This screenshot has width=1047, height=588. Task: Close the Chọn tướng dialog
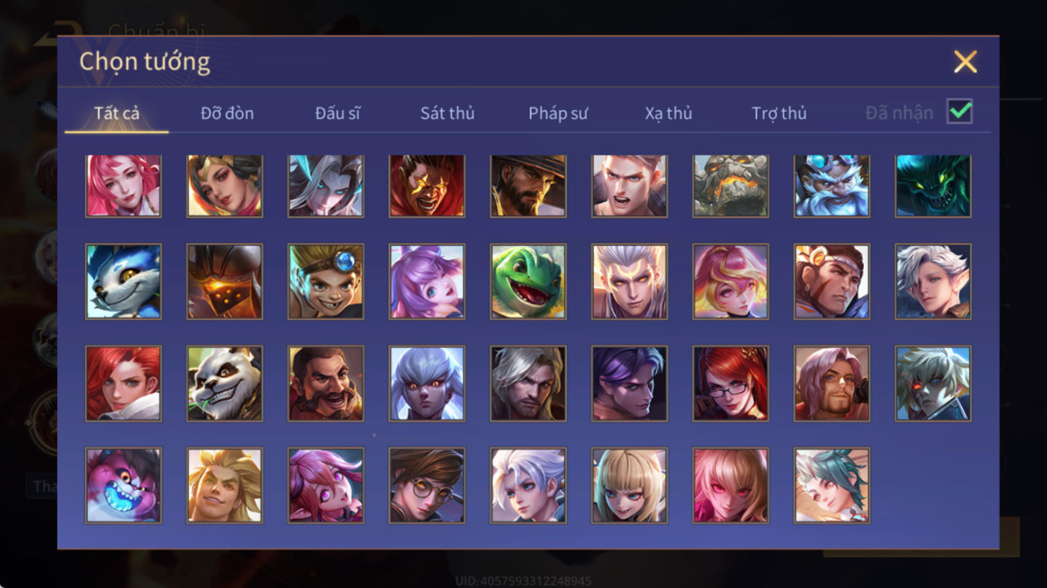click(x=965, y=62)
